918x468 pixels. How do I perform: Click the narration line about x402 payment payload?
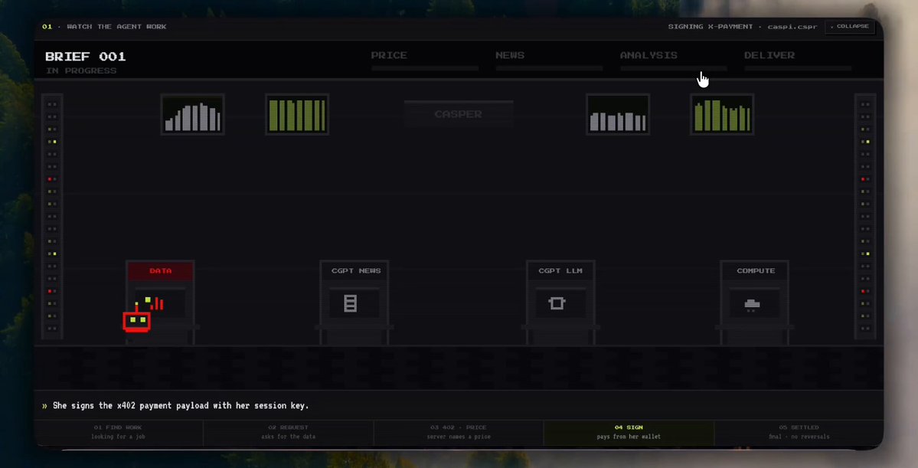tap(181, 405)
